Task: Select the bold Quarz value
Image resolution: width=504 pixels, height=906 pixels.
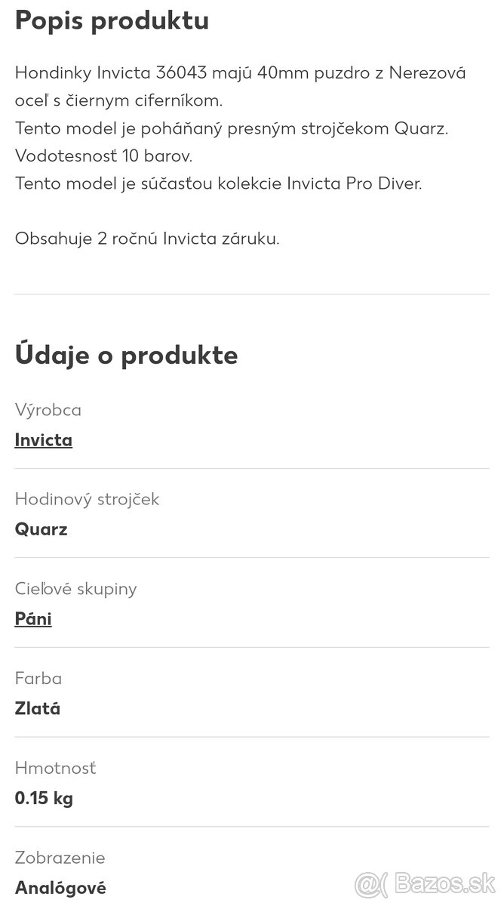Action: 41,529
